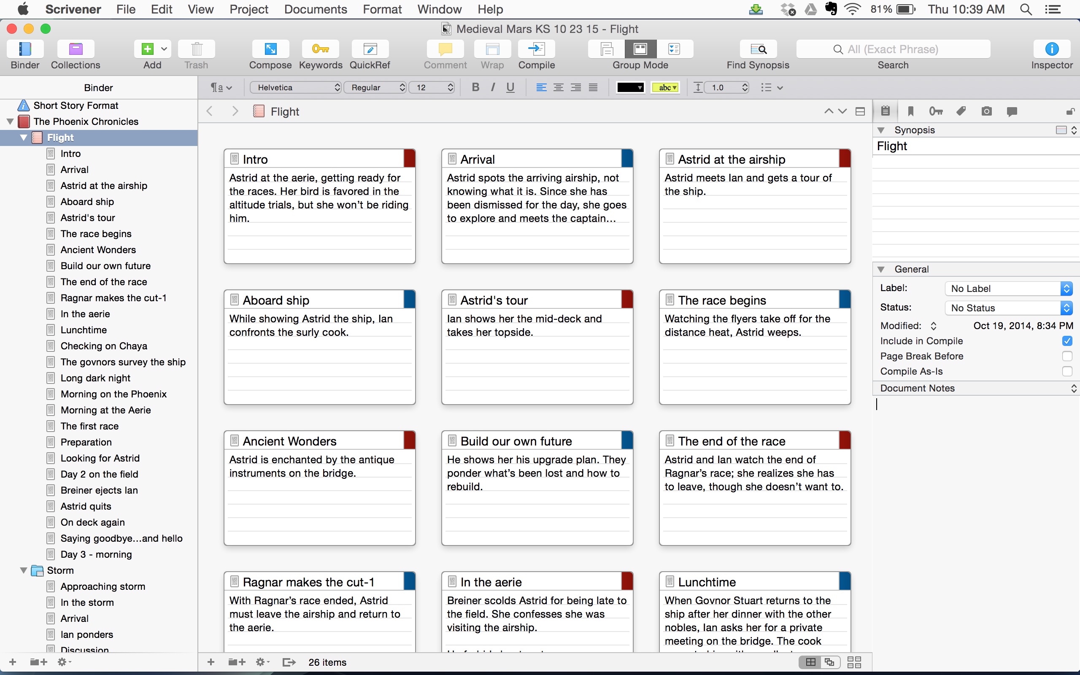The image size is (1080, 675).
Task: Toggle the Inspector panel
Action: pyautogui.click(x=1051, y=49)
